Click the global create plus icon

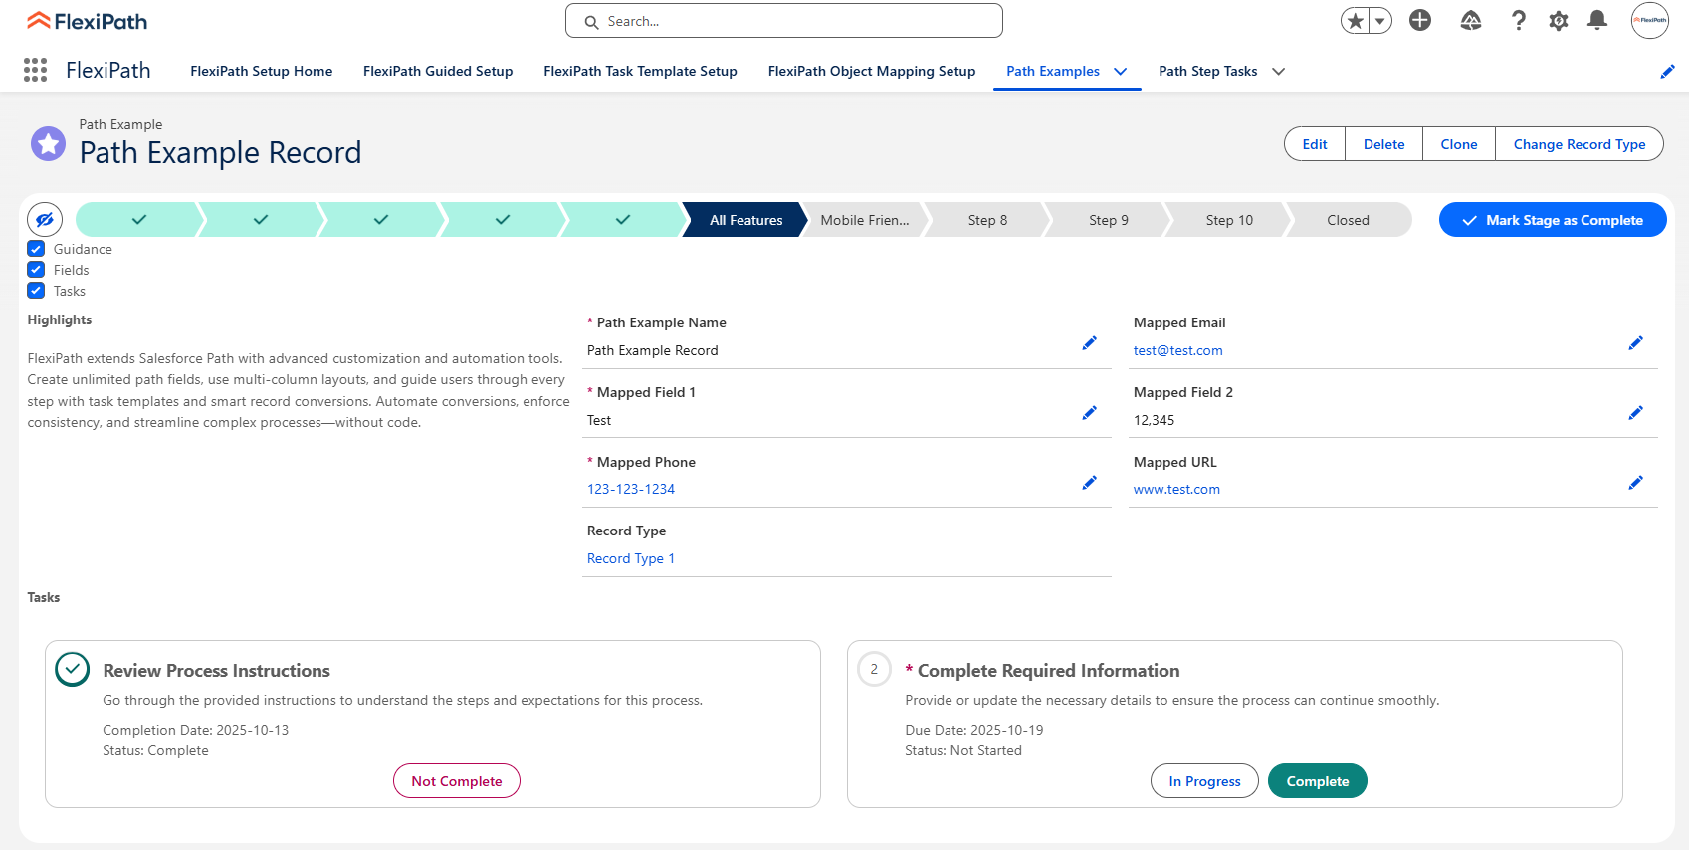click(1420, 20)
